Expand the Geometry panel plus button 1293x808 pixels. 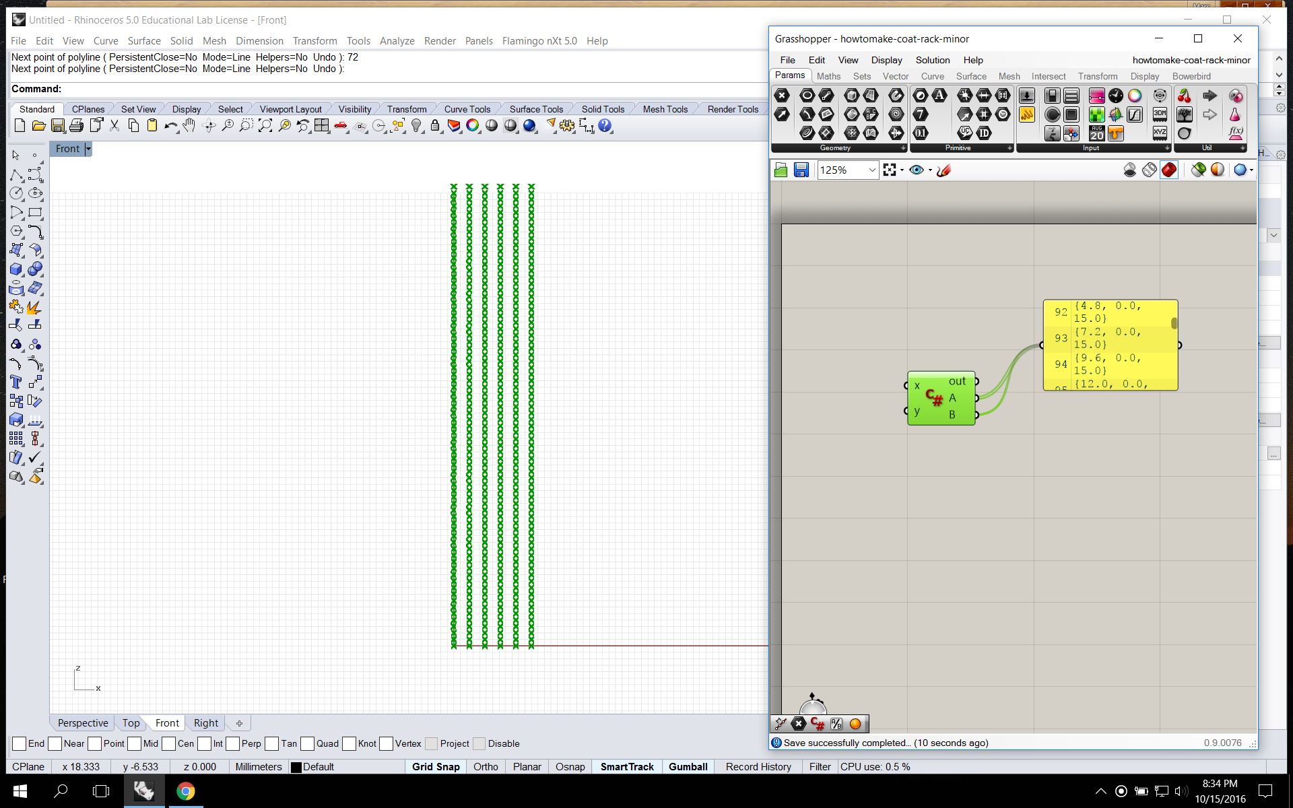coord(903,148)
